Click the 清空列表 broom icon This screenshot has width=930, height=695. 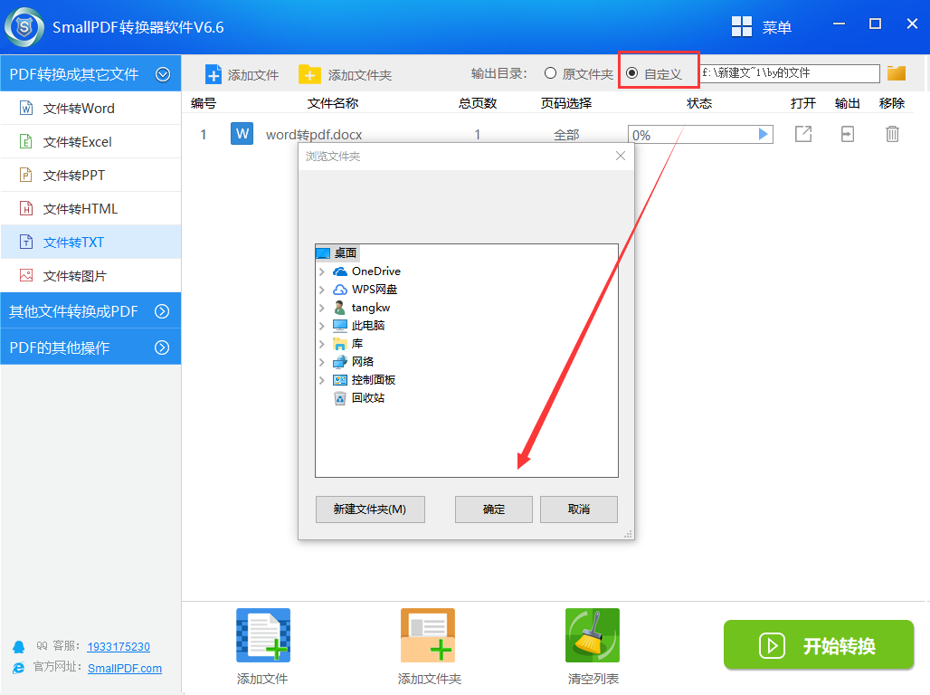[593, 635]
